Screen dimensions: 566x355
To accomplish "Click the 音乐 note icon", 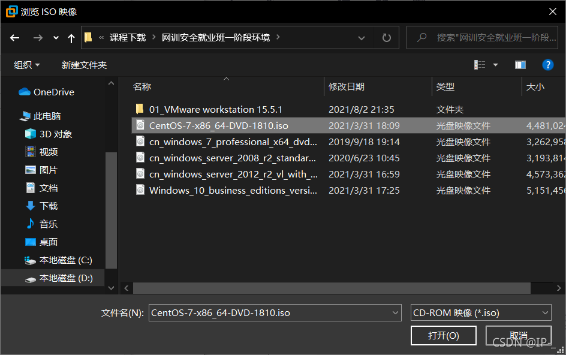I will coord(31,224).
